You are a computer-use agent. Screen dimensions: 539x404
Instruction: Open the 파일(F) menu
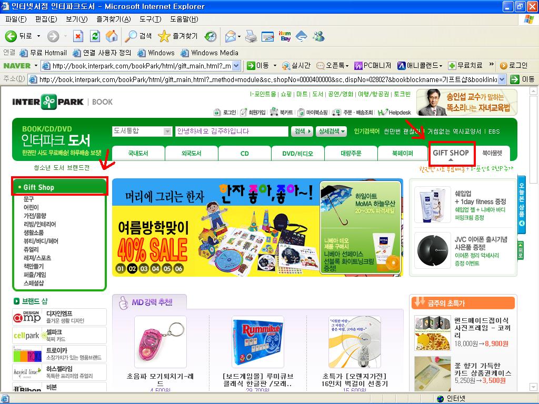[16, 19]
